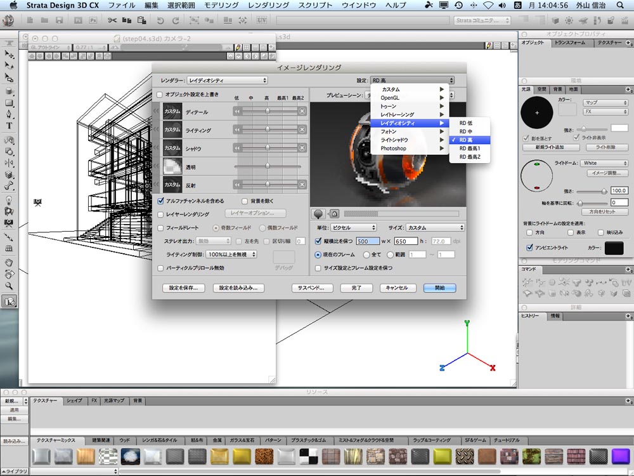Click the 新規ライト追加 button

(x=550, y=147)
